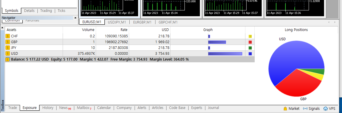Screen dimensions: 342x113
Task: Click the Long Positions chart title
Action: coord(296,30)
